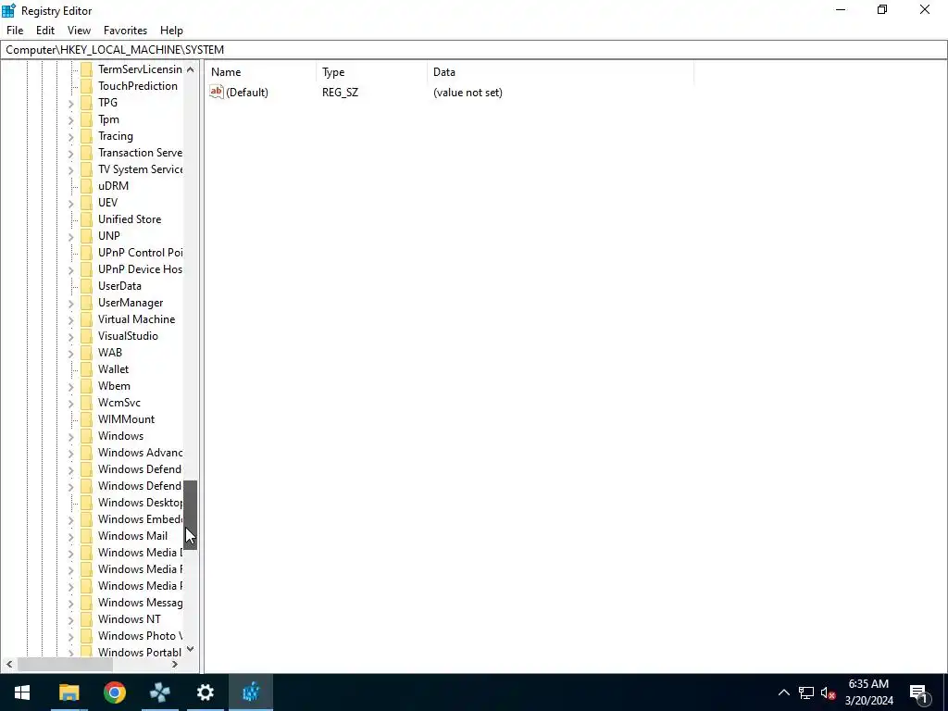Expand the UNP registry key
The width and height of the screenshot is (948, 711).
click(70, 236)
